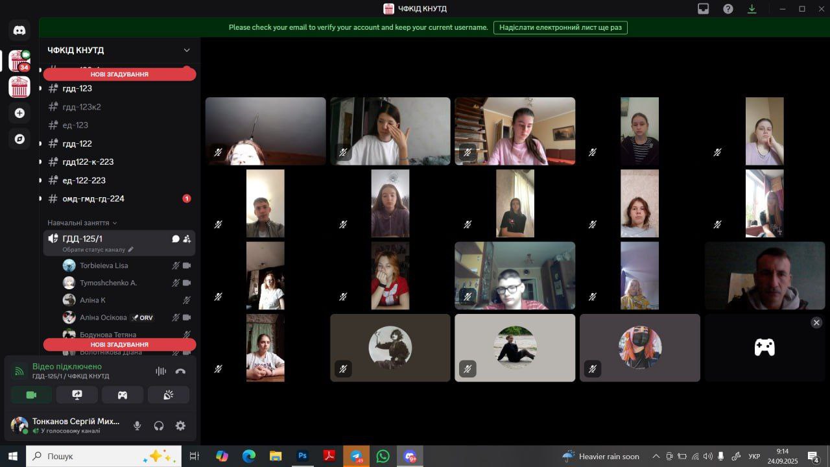The width and height of the screenshot is (830, 467).
Task: Open гдд-122 text channel
Action: [x=77, y=143]
